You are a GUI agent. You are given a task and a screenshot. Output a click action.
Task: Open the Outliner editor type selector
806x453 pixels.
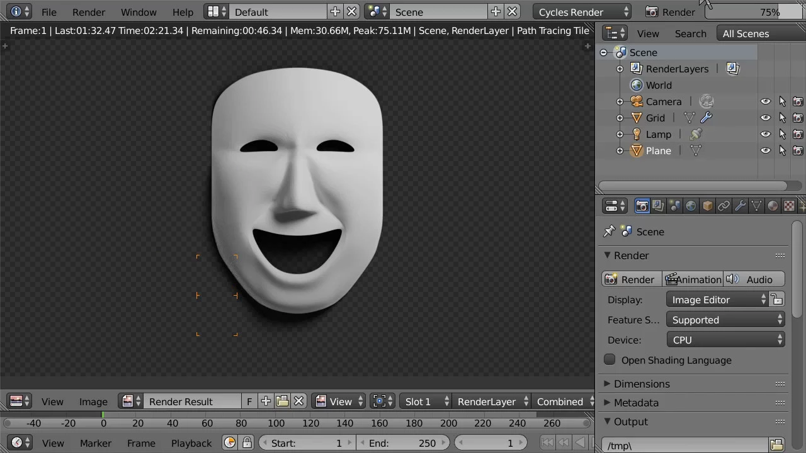615,33
